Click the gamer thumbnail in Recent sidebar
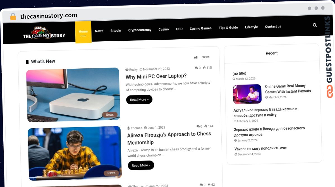Screen dimensions: 335x187 point(247,94)
